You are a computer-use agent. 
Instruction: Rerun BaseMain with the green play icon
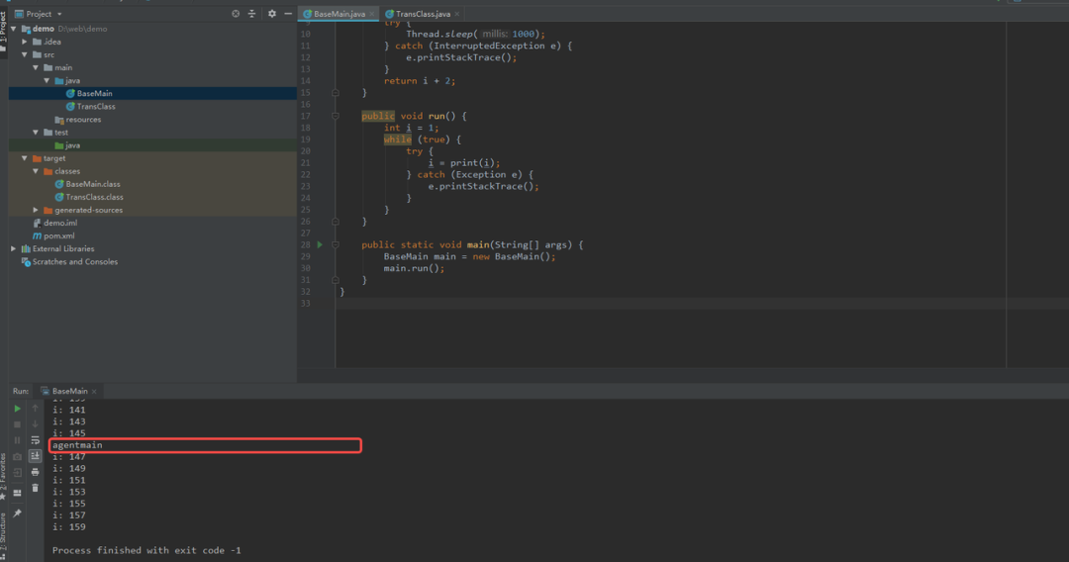click(x=17, y=409)
